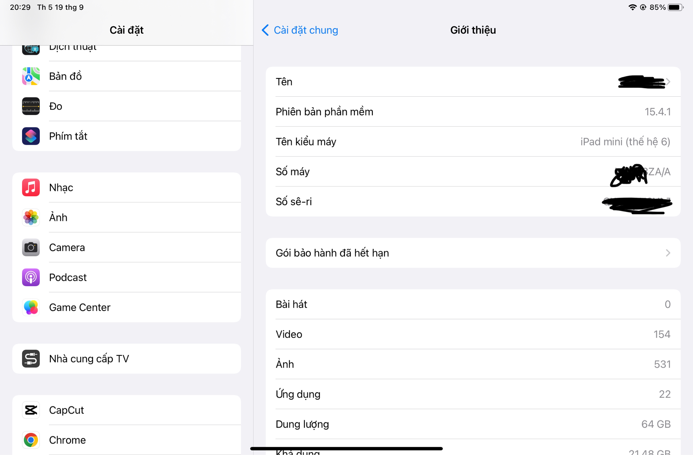Tap the Nhà cung cấp TV icon
The width and height of the screenshot is (693, 455).
click(x=31, y=359)
